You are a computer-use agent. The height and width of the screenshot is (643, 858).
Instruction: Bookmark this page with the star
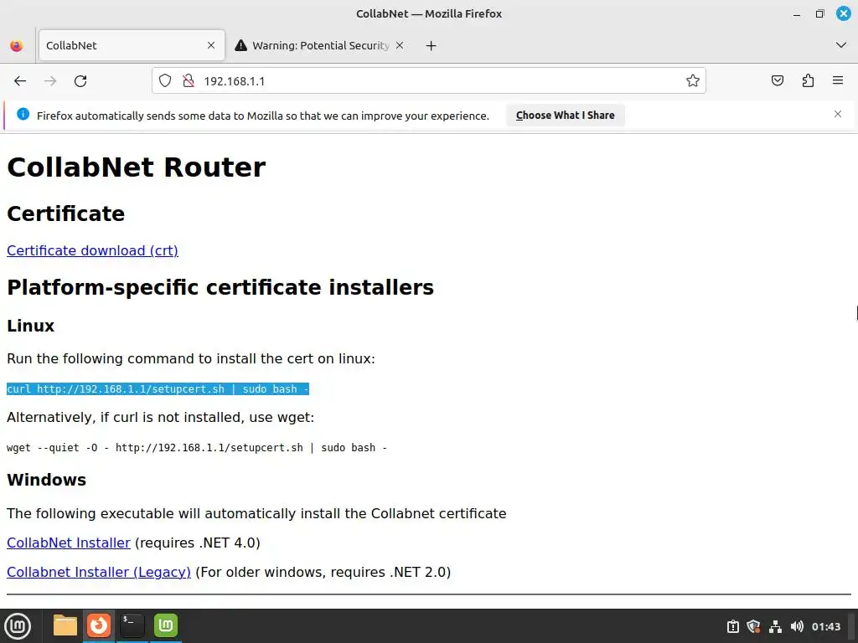pyautogui.click(x=693, y=81)
